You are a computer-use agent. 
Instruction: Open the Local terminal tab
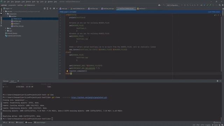12,81
